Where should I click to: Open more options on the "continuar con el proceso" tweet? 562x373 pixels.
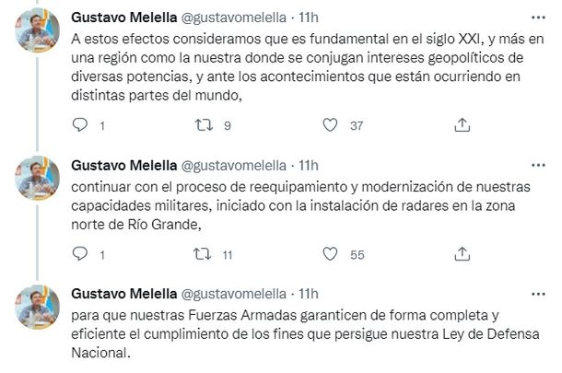537,165
